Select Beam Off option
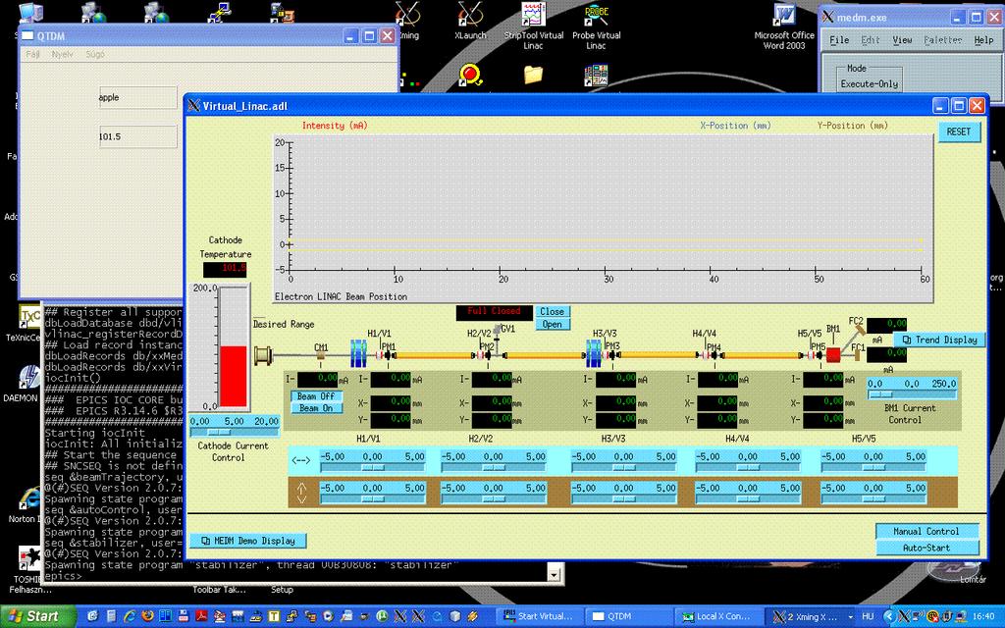Viewport: 1005px width, 628px height. point(317,396)
